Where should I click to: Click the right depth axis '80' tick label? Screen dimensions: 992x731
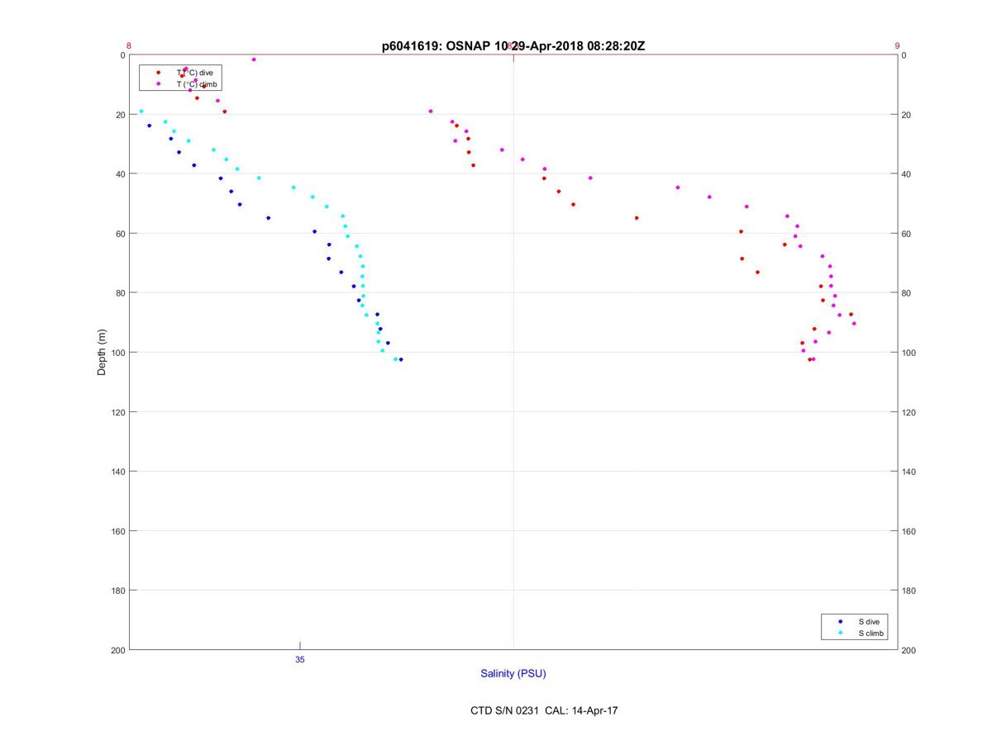[907, 293]
